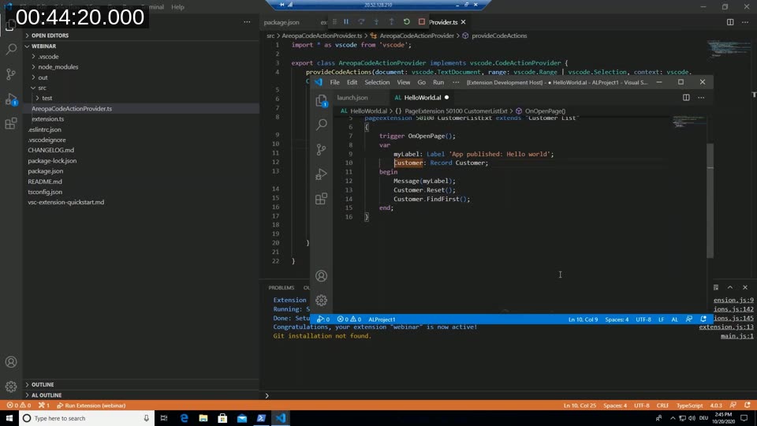Screen dimensions: 757x426
Task: Stop the debug session
Action: [421, 22]
